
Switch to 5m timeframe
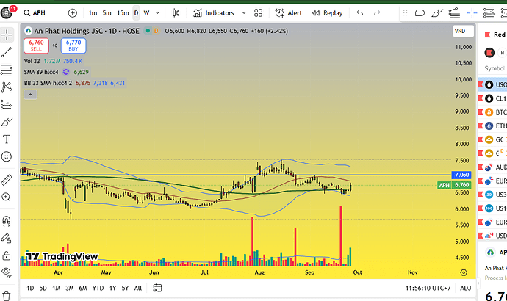pyautogui.click(x=107, y=13)
